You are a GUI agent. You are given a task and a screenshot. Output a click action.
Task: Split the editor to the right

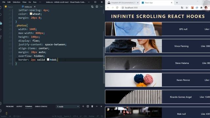[97, 7]
